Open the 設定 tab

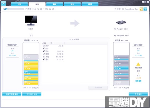[72, 4]
